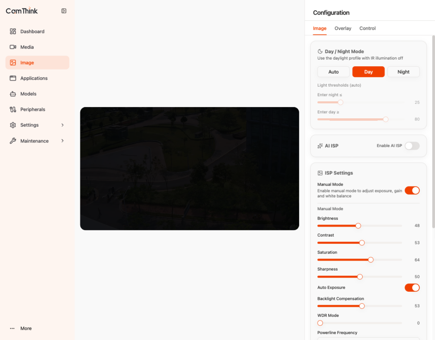Click the Saturation slider handle
The width and height of the screenshot is (435, 340).
tap(371, 260)
